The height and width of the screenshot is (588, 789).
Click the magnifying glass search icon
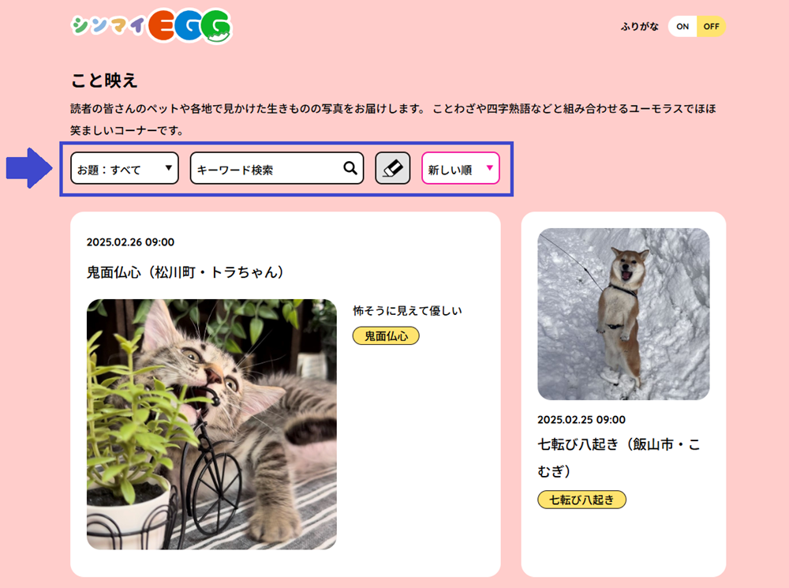(x=350, y=168)
